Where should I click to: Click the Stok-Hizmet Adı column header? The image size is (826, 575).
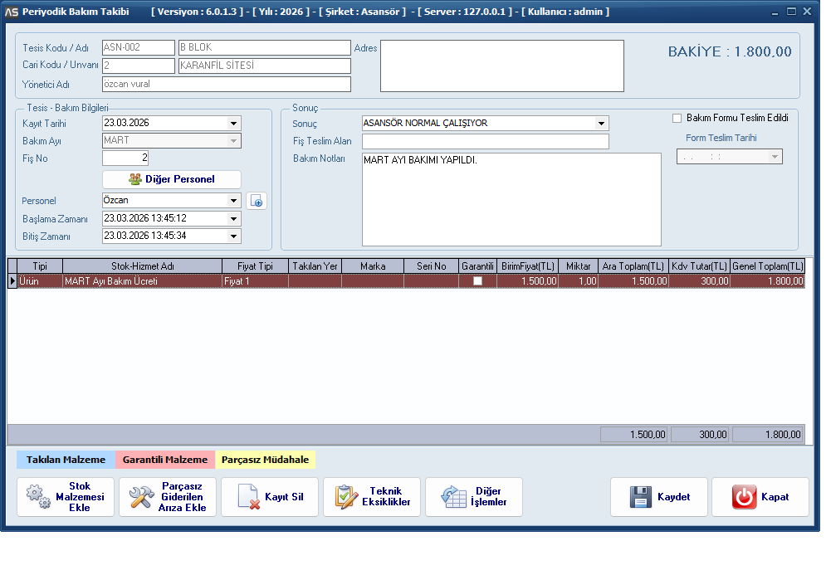pyautogui.click(x=142, y=266)
